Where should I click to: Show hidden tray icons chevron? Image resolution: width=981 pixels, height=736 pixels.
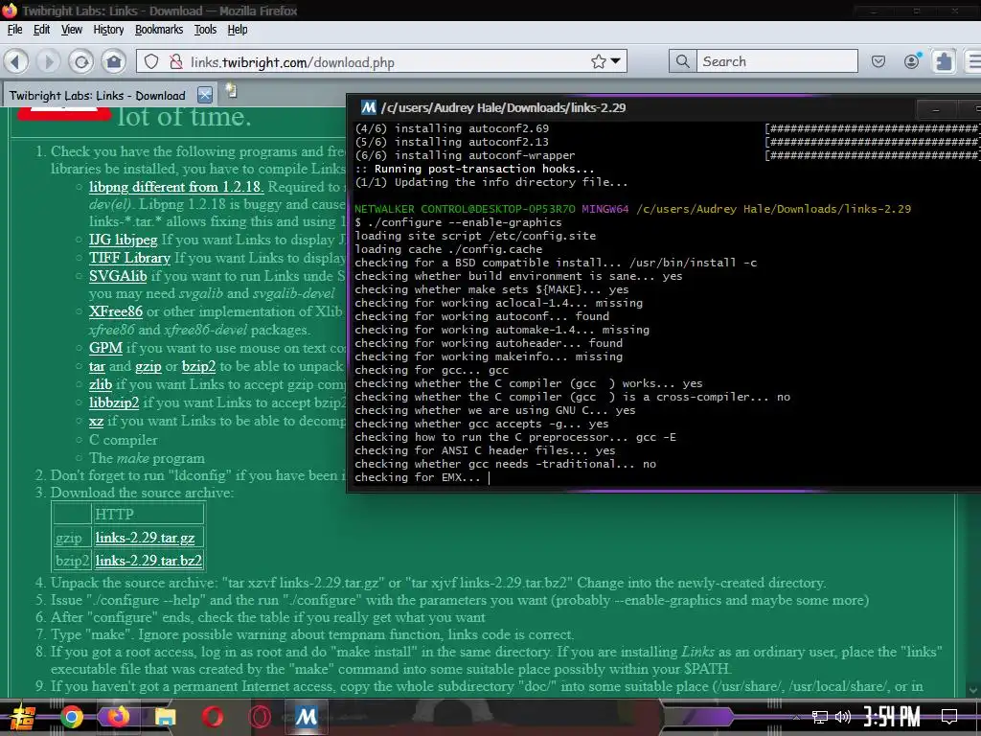coord(796,717)
